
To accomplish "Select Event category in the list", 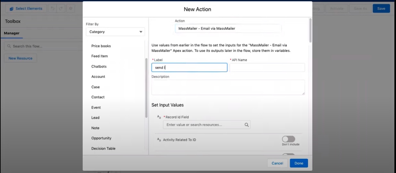I will pos(96,107).
